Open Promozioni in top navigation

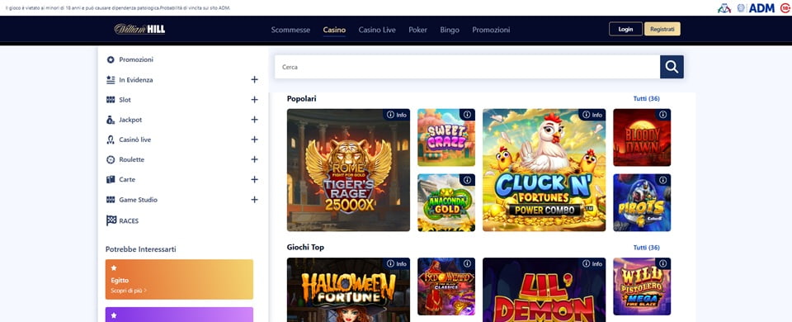coord(491,30)
